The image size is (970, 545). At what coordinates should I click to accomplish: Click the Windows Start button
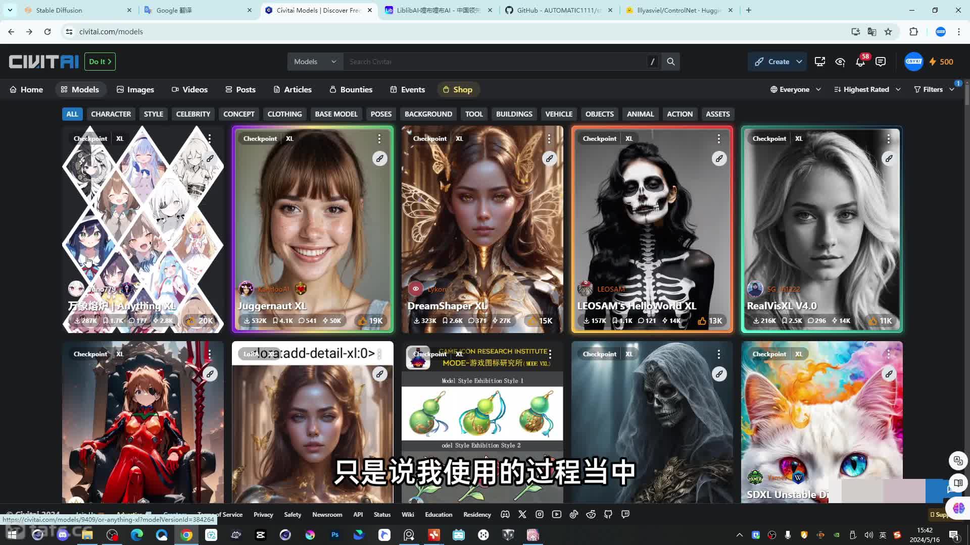[12, 535]
